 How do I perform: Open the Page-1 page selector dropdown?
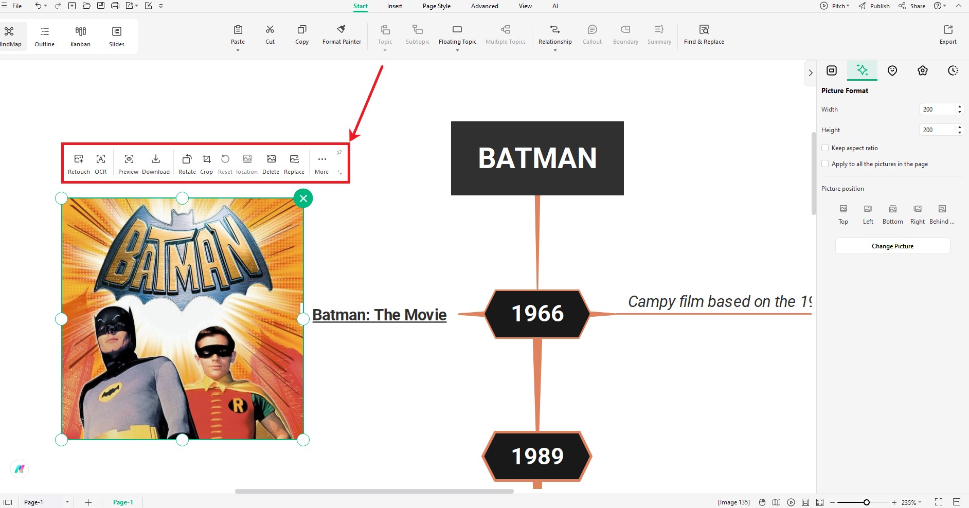(67, 502)
